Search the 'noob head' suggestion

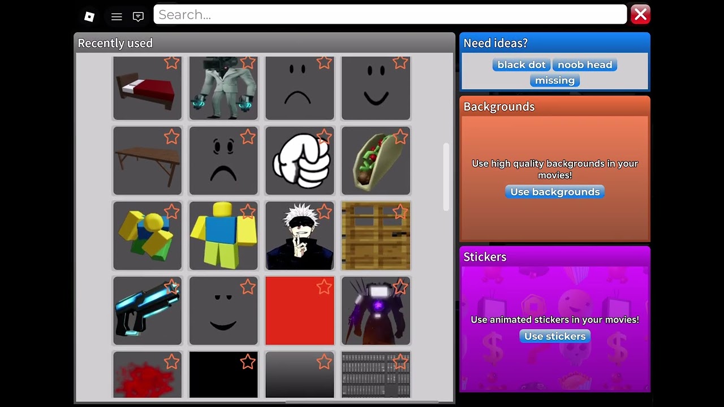pos(585,64)
